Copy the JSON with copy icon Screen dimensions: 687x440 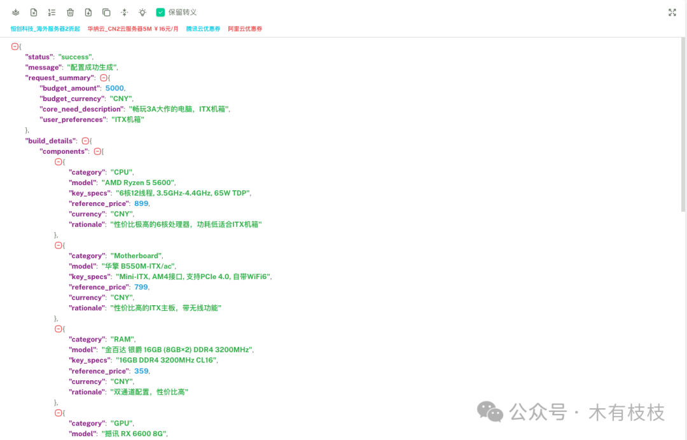click(x=106, y=12)
